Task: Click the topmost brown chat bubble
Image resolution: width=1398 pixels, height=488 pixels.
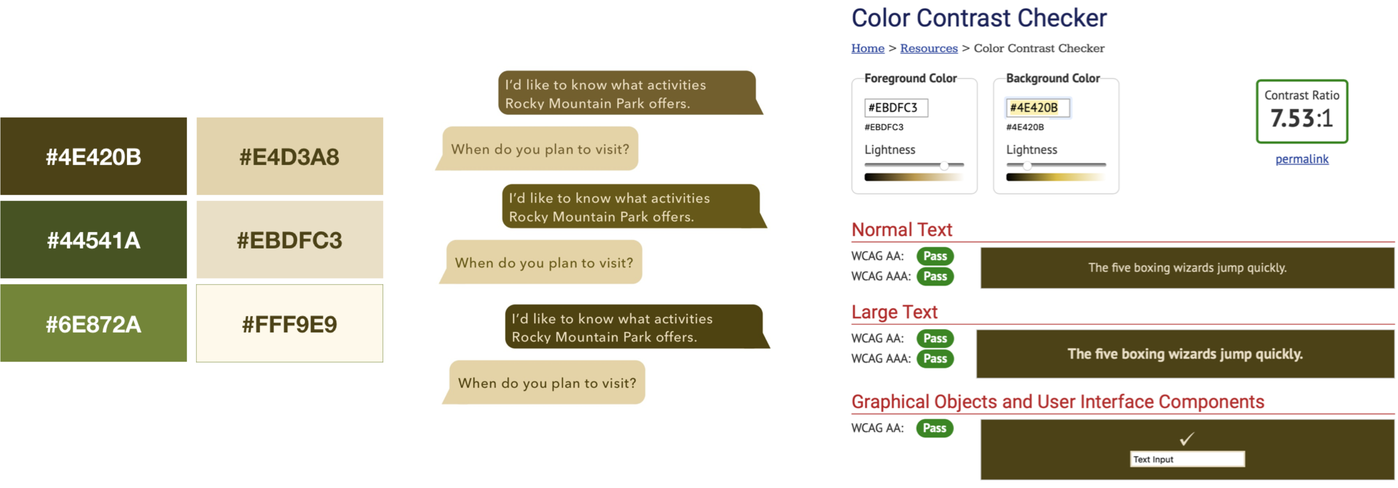Action: [x=629, y=93]
